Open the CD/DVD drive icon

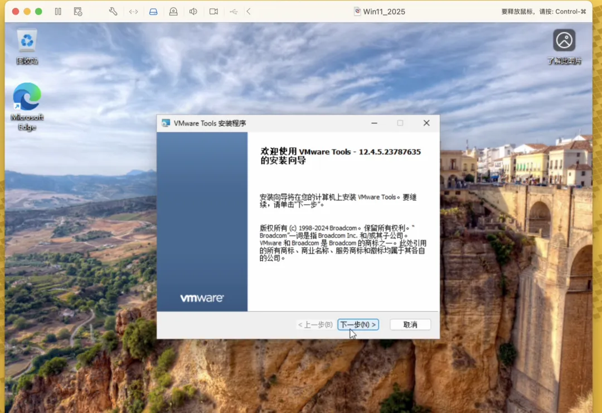tap(173, 12)
